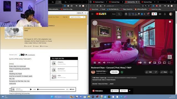Viewport: 177px width, 99px height.
Task: Open miniplayer mode
Action: [x=155, y=63]
